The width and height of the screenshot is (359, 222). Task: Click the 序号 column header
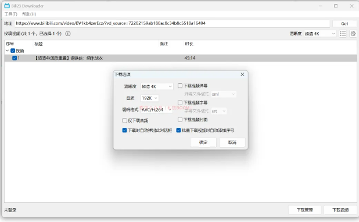coord(10,44)
